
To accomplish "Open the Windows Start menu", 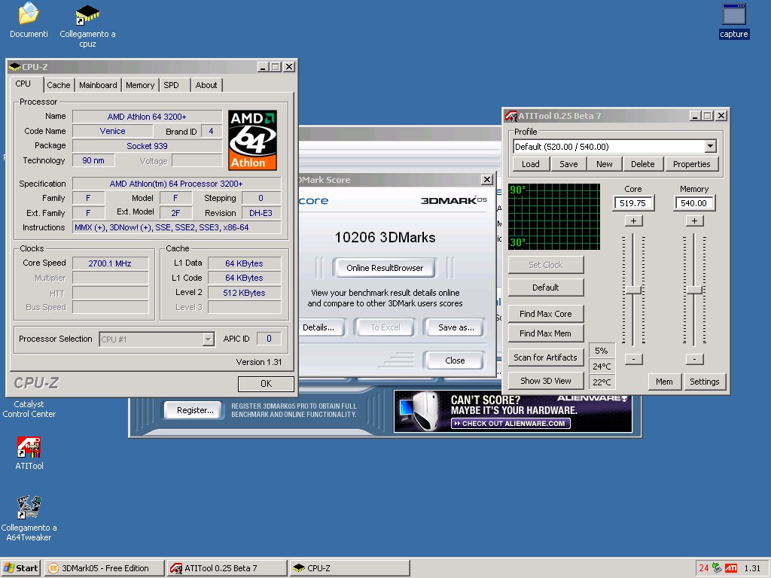I will pyautogui.click(x=20, y=568).
